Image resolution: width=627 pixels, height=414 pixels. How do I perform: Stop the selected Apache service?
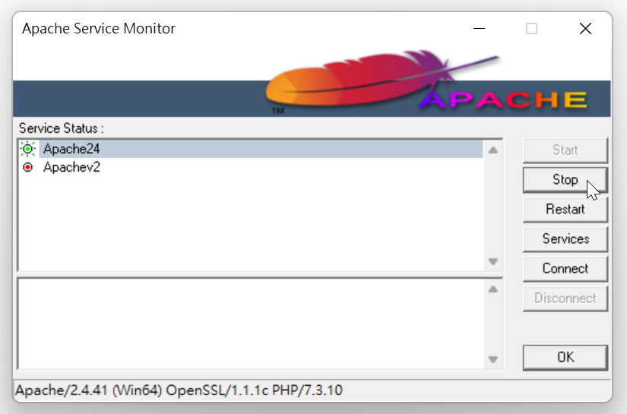tap(565, 180)
